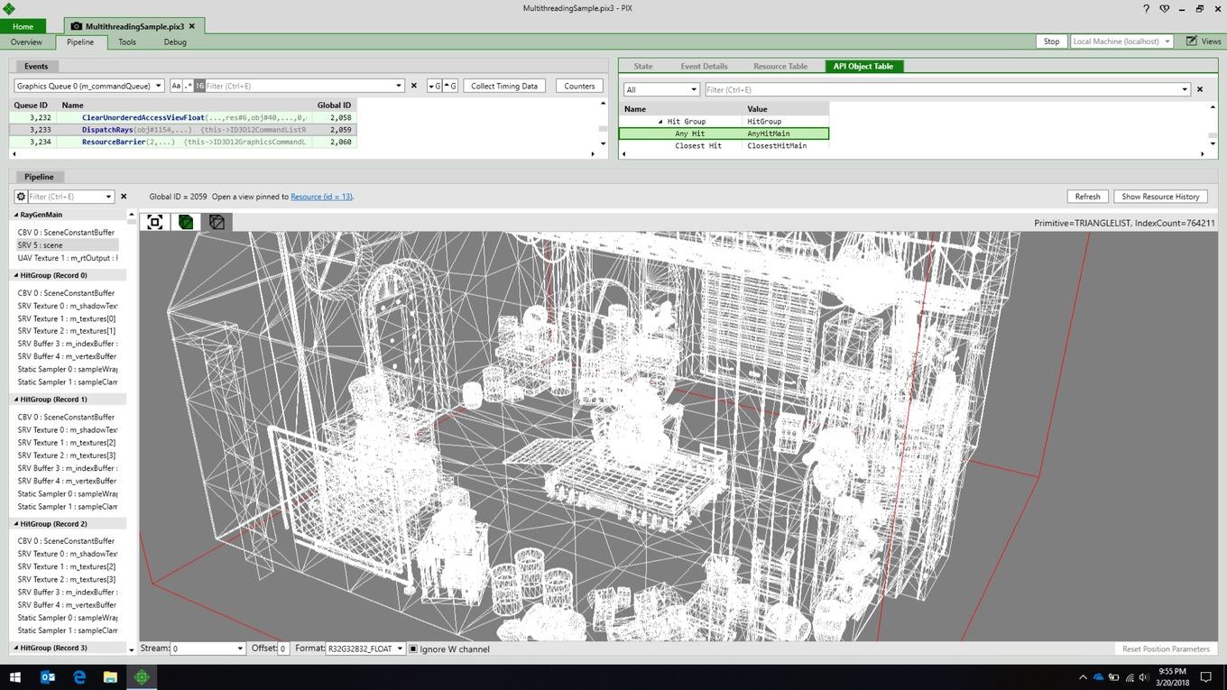Select SRV 5 : scene under RayGenMain
Screen dimensions: 1227x690
[67, 245]
